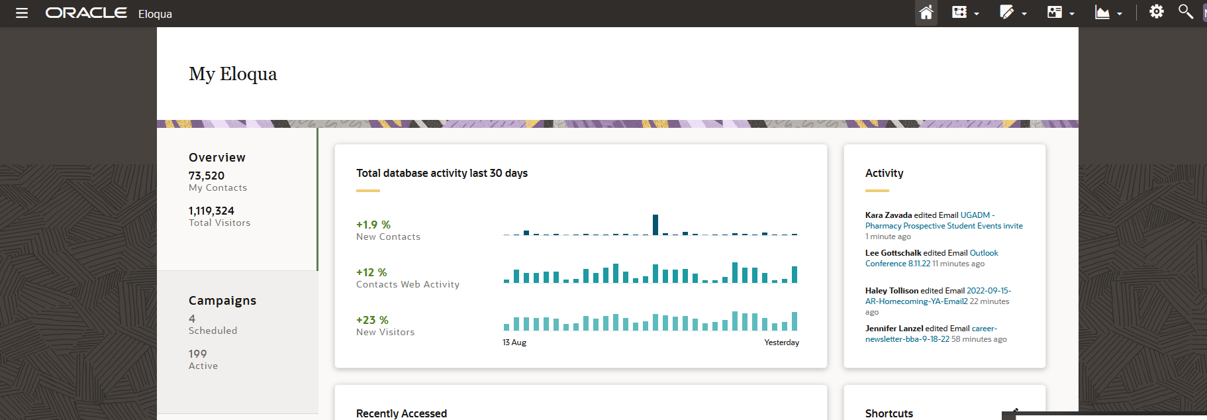Screen dimensions: 1207x420
Task: Open the Orchestration flowchart icon
Action: click(959, 13)
